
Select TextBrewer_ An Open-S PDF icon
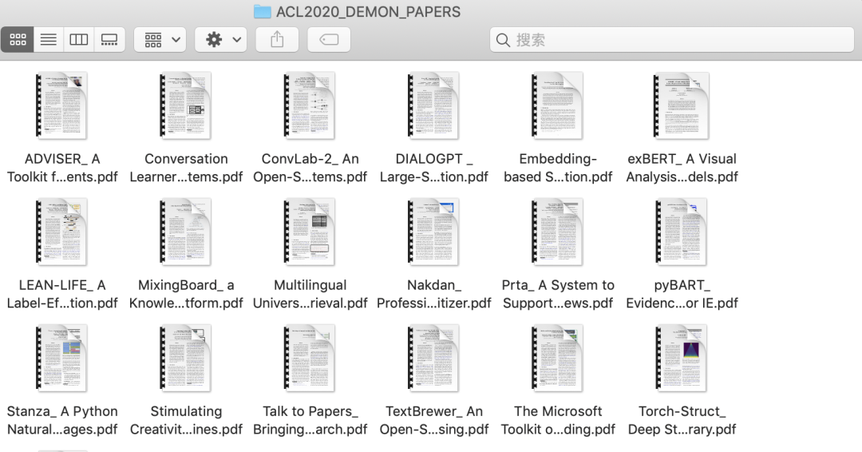tap(433, 358)
